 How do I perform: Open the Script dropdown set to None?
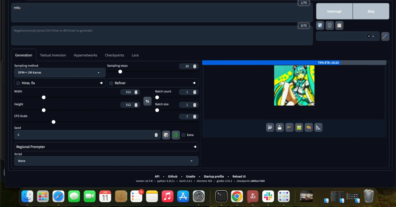106,161
